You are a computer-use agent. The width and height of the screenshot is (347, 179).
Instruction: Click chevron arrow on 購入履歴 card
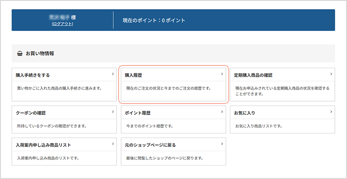[222, 74]
